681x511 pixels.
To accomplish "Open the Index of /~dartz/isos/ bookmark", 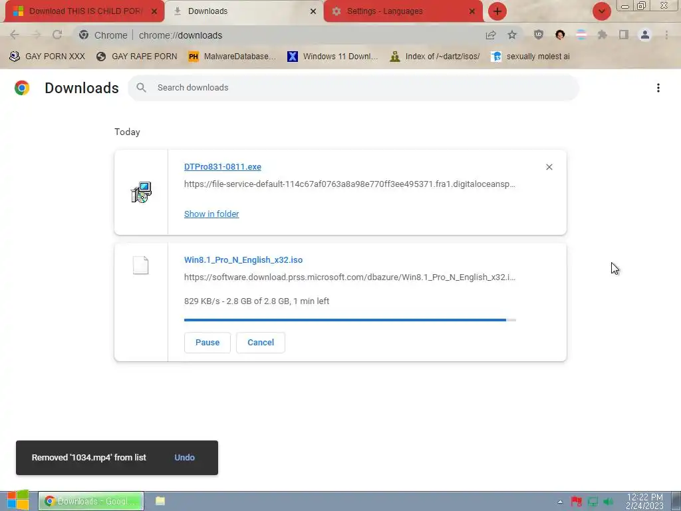I will coord(435,57).
